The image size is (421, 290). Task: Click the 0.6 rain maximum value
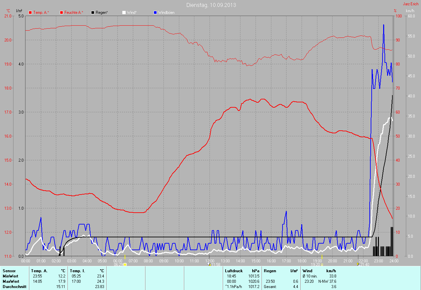295,281
